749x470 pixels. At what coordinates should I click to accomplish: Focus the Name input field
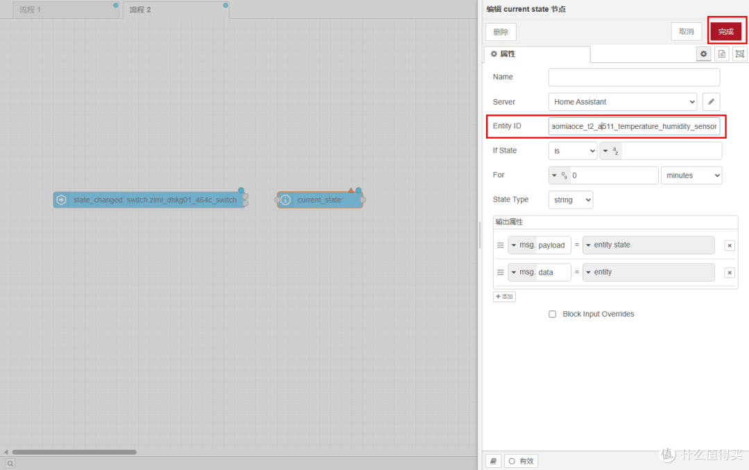click(634, 77)
